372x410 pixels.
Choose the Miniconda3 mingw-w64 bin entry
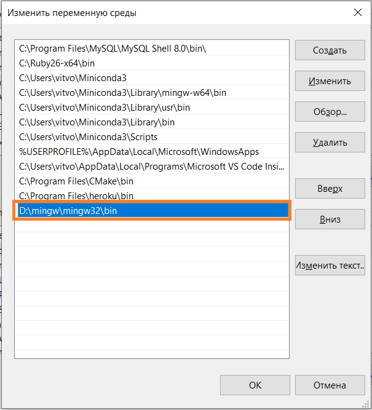click(x=122, y=93)
